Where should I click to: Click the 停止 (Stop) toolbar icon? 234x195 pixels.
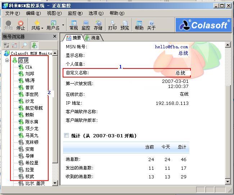pos(21,25)
